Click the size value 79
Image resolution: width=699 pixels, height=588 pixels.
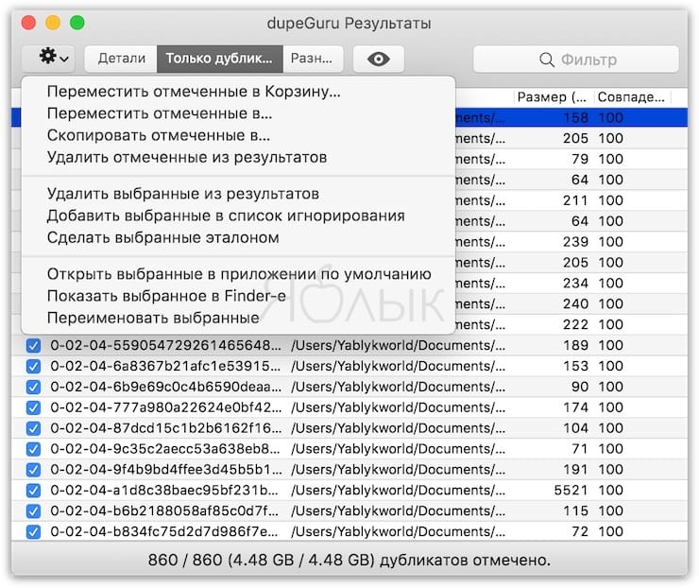point(580,159)
